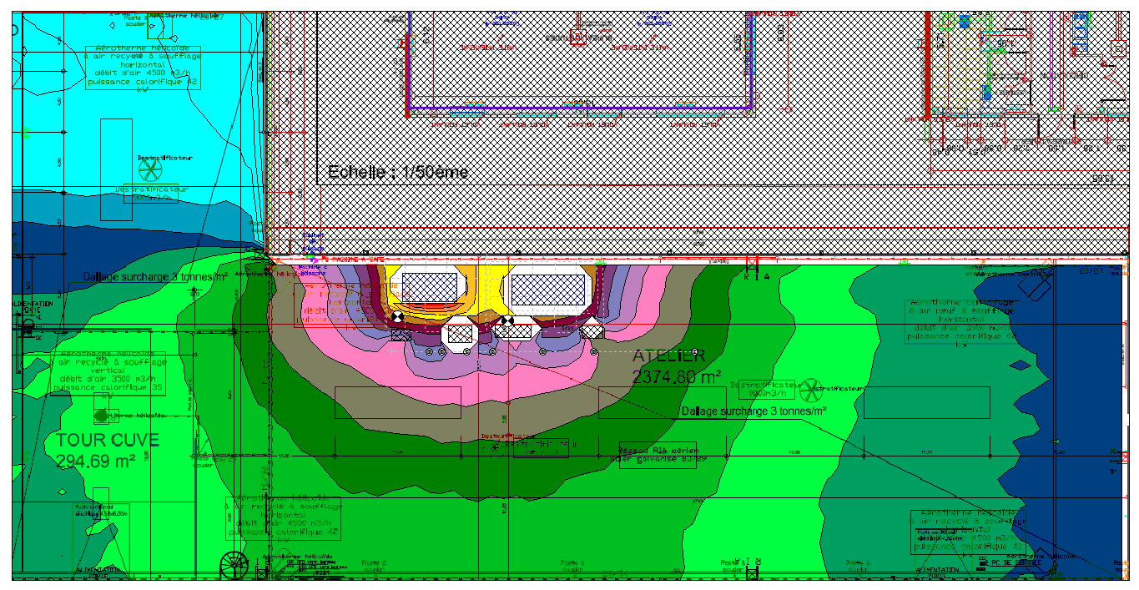Select the fan symbol right of the 9000m3/h label
Screen dimensions: 1139x590
(809, 390)
